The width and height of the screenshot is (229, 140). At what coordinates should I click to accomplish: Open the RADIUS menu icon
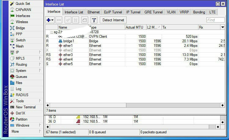pyautogui.click(x=12, y=95)
